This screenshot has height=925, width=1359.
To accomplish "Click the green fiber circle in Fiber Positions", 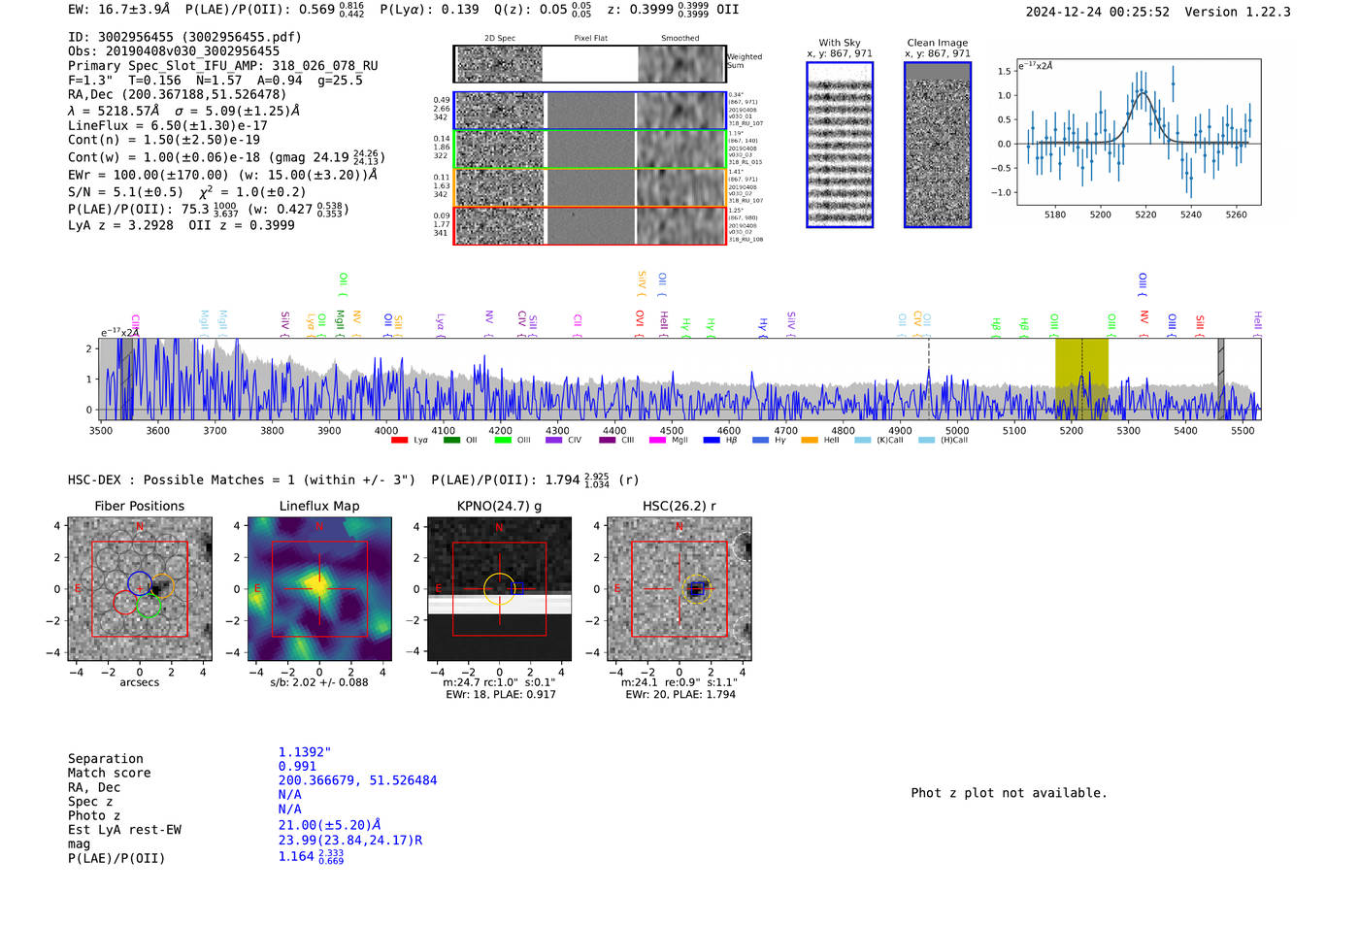I will (148, 607).
